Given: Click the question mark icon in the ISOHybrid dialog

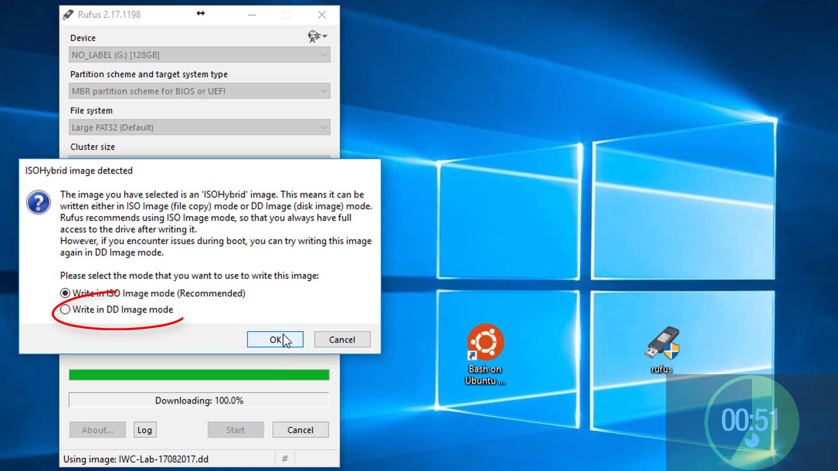Looking at the screenshot, I should coord(38,202).
